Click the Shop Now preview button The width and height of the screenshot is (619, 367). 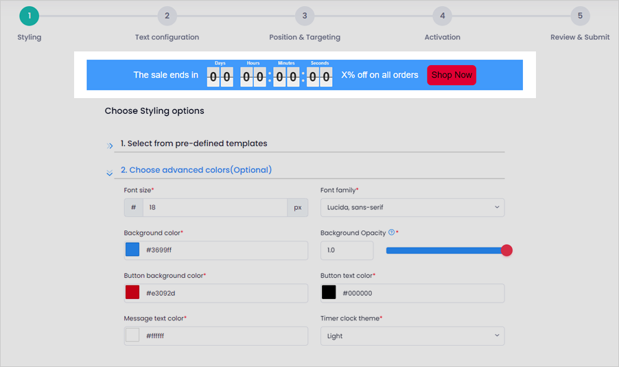tap(452, 75)
